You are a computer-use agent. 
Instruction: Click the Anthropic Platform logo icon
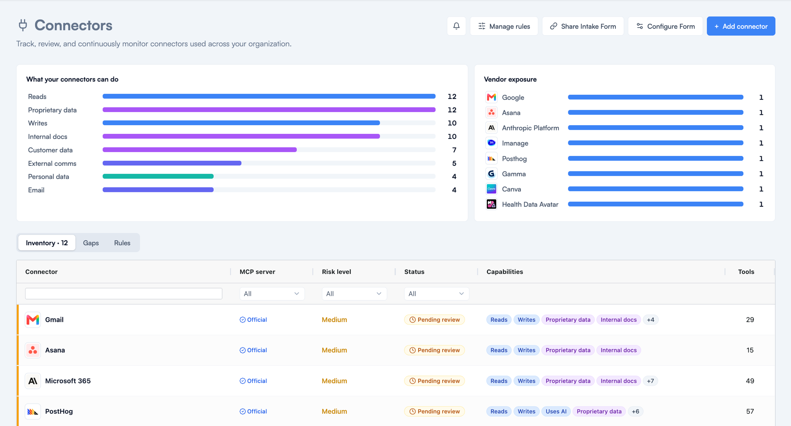(491, 128)
